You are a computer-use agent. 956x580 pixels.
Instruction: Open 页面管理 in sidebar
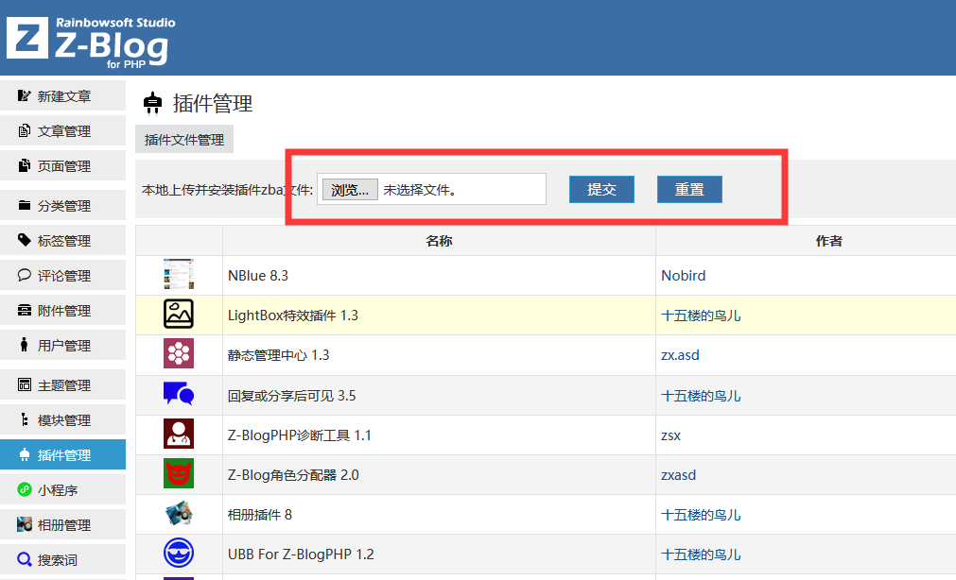[62, 165]
